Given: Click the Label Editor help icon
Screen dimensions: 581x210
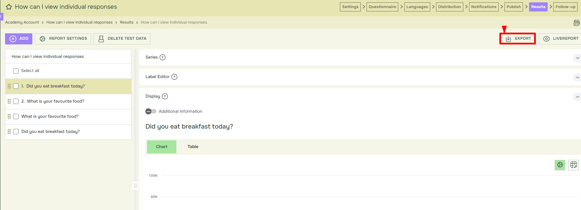Looking at the screenshot, I should 174,77.
